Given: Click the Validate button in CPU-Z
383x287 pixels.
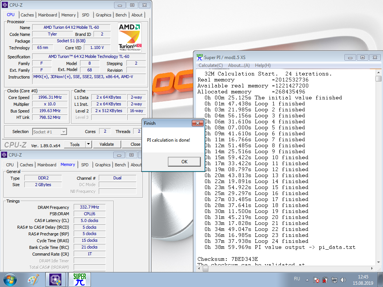Looking at the screenshot, I should (x=107, y=144).
